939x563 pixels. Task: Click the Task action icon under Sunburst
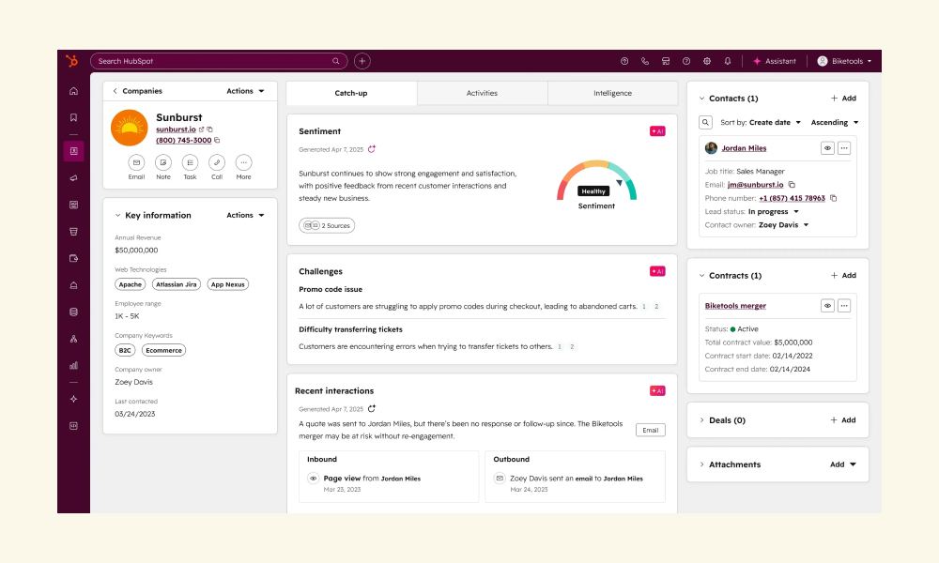pos(190,162)
